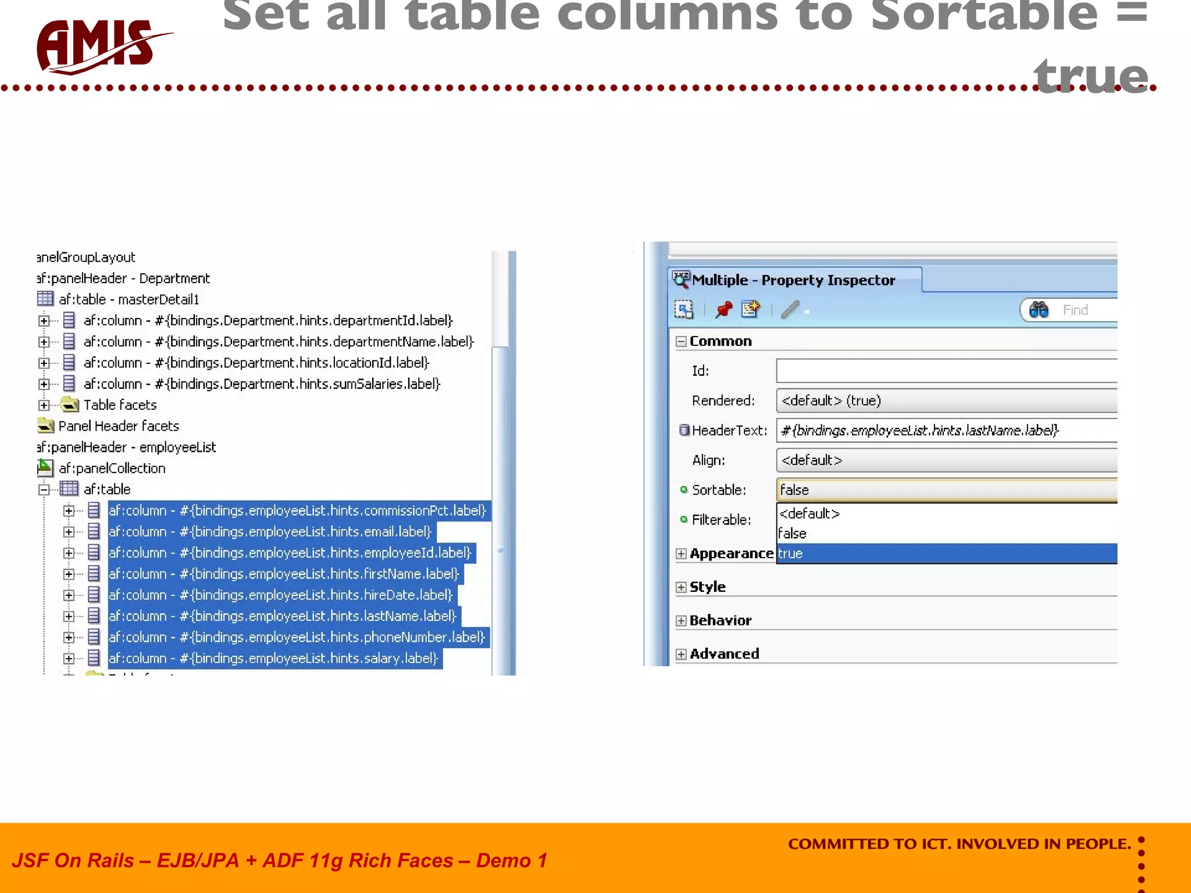The width and height of the screenshot is (1191, 893).
Task: Expand the departmentId column node
Action: 44,320
